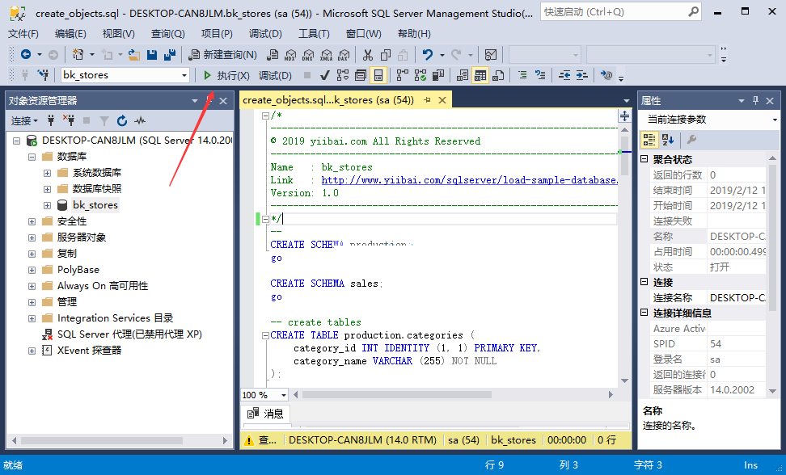The height and width of the screenshot is (475, 786).
Task: Select the create_objects.sql editor tab
Action: pyautogui.click(x=328, y=100)
